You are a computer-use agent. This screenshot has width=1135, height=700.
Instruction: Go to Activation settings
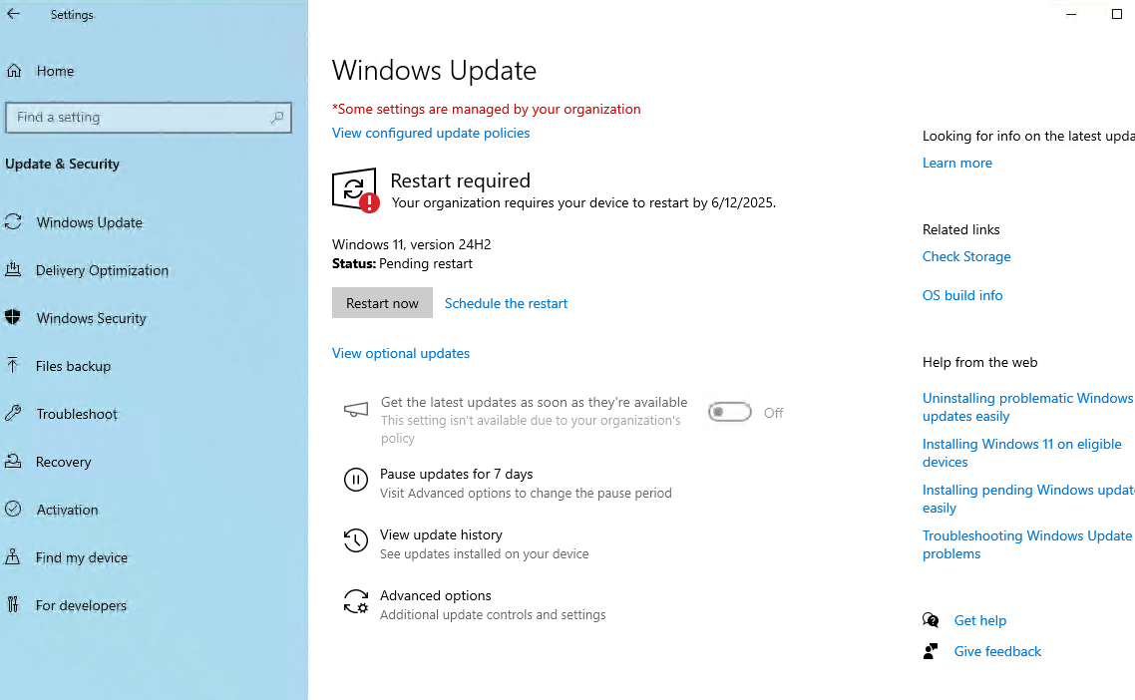(67, 509)
